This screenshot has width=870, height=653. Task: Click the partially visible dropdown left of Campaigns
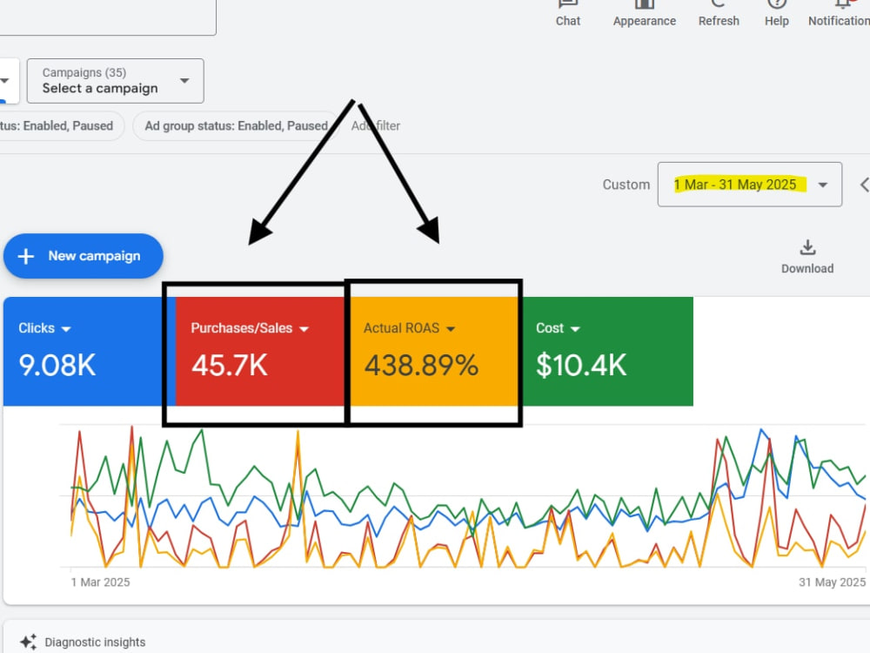point(9,81)
